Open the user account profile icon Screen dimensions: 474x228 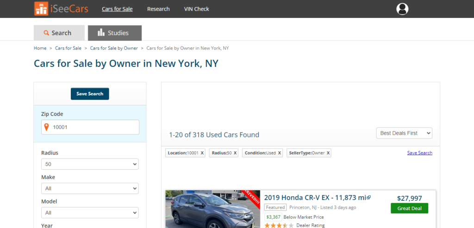(402, 9)
